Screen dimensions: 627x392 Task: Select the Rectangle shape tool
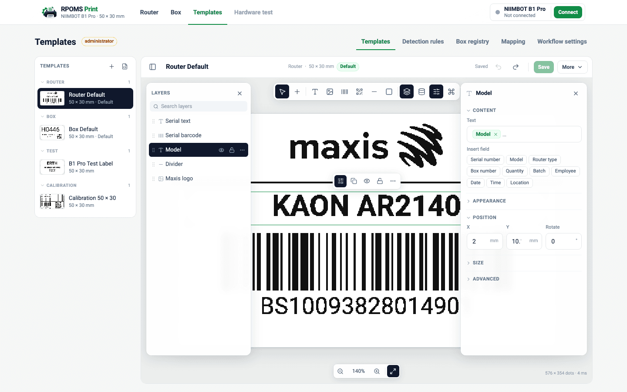coord(389,91)
